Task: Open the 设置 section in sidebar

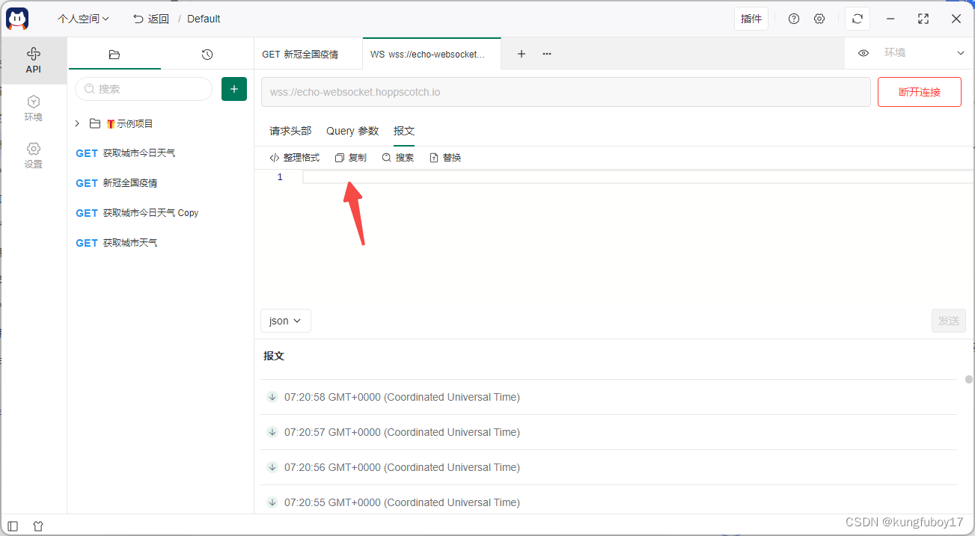Action: pyautogui.click(x=33, y=155)
